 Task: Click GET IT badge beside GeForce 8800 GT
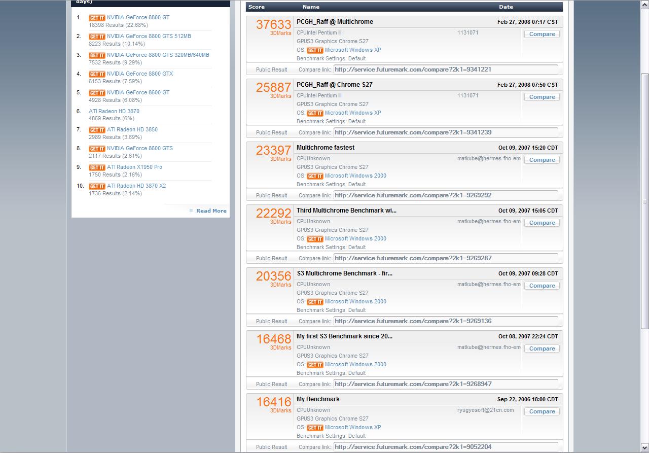[97, 18]
